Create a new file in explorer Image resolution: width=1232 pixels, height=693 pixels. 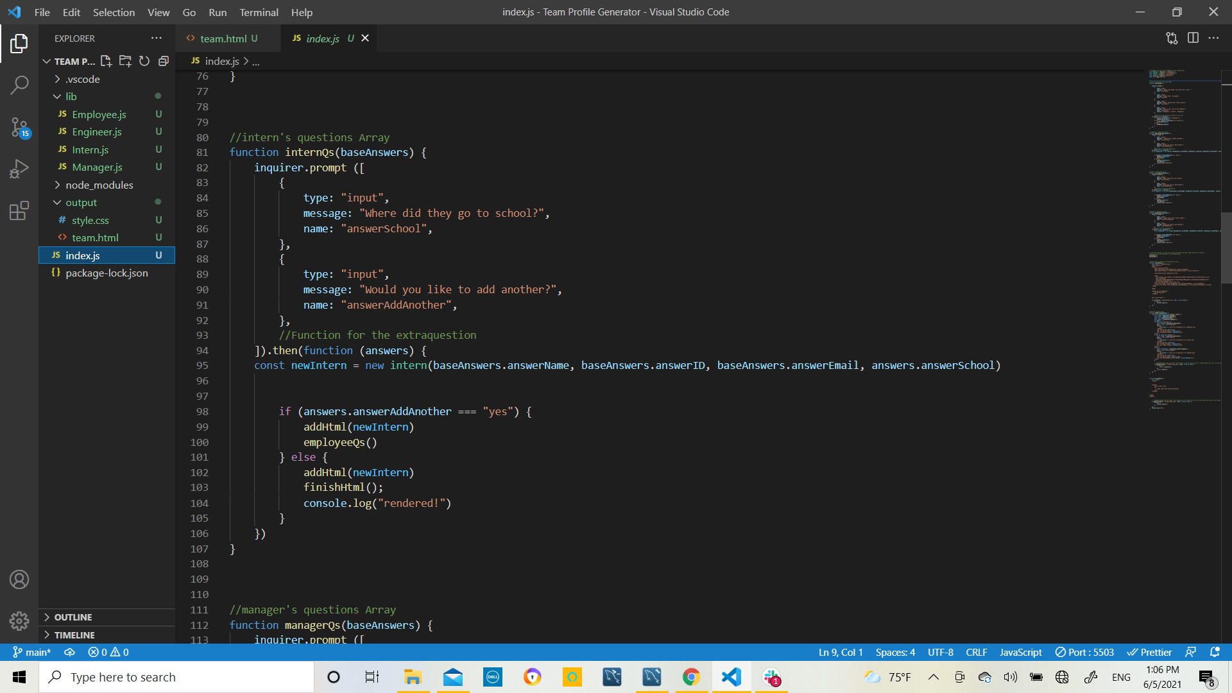point(106,61)
